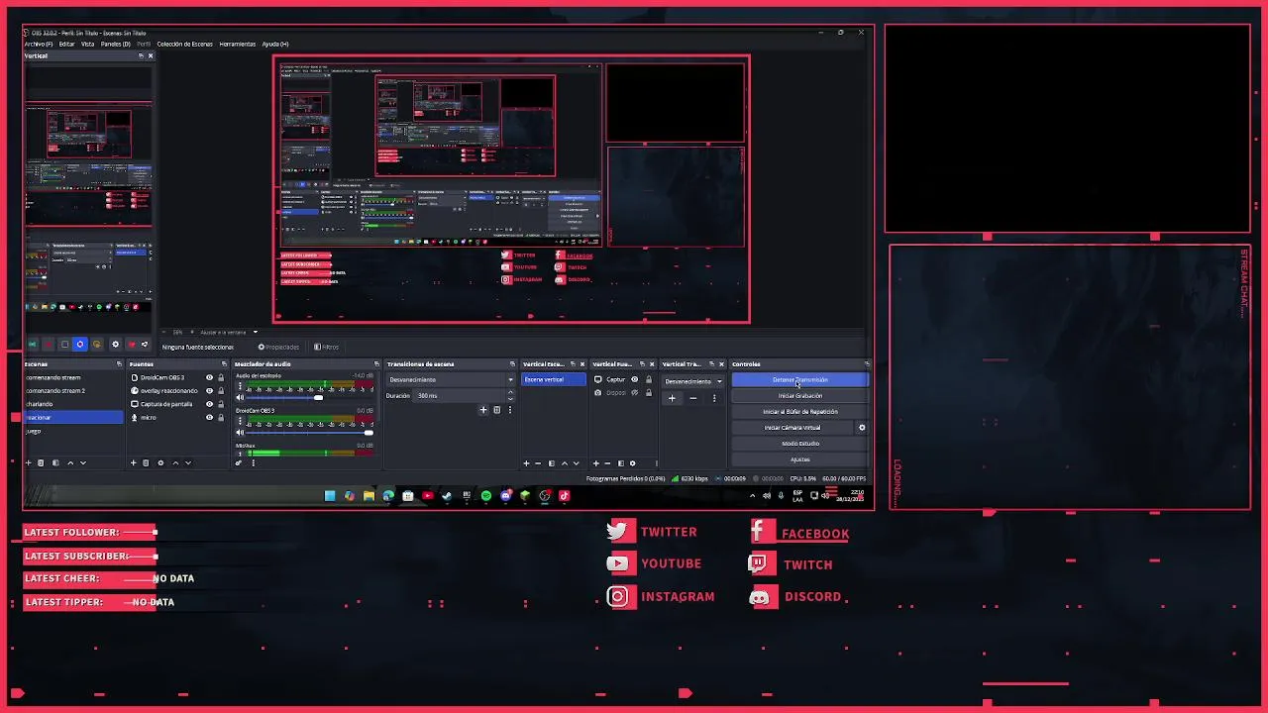Move scene up in Escenas panel
This screenshot has height=713, width=1268.
(x=70, y=462)
